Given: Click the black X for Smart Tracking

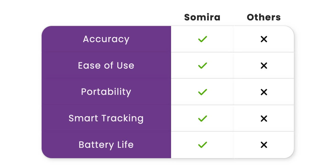Looking at the screenshot, I should [x=264, y=118].
